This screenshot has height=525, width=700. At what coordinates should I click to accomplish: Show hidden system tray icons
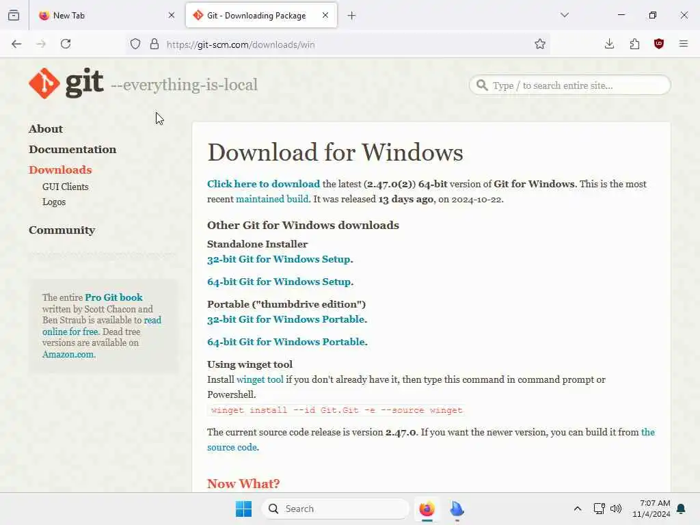point(577,509)
